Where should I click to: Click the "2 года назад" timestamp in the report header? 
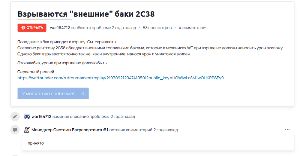pyautogui.click(x=124, y=28)
